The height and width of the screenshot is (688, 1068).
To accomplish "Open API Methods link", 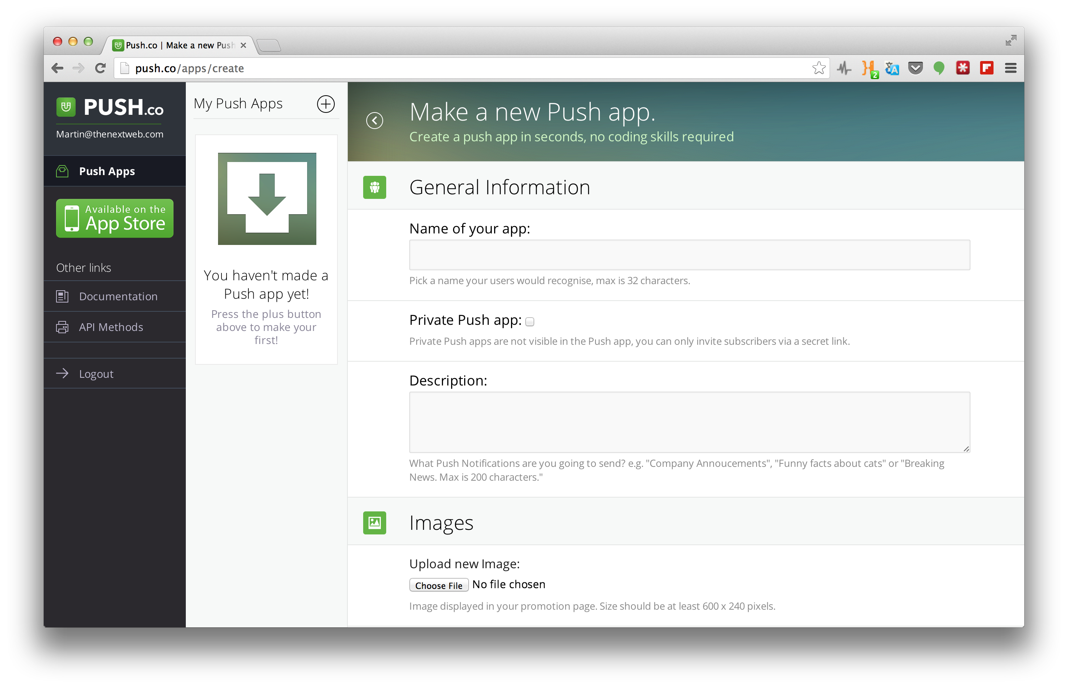I will tap(115, 327).
